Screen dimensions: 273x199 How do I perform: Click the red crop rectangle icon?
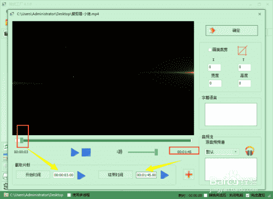click(242, 50)
